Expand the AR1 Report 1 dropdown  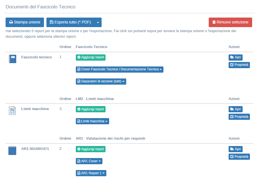click(91, 173)
